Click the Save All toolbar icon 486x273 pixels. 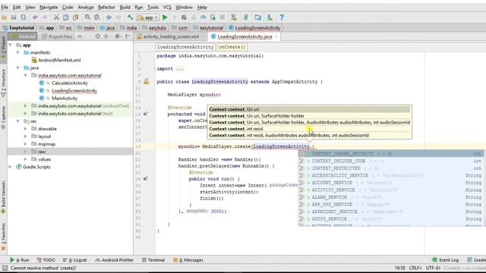coord(14,17)
